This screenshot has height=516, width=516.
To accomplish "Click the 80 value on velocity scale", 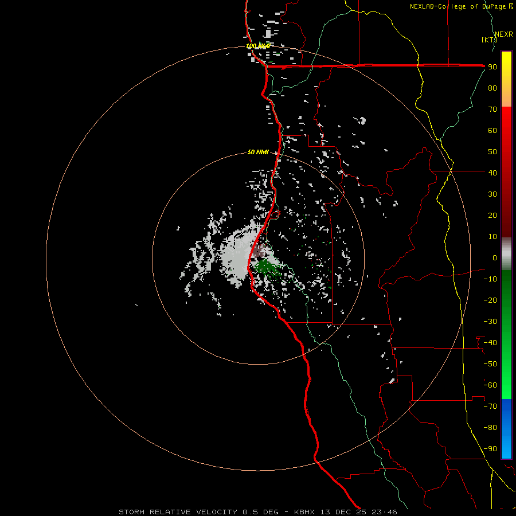I will point(492,88).
